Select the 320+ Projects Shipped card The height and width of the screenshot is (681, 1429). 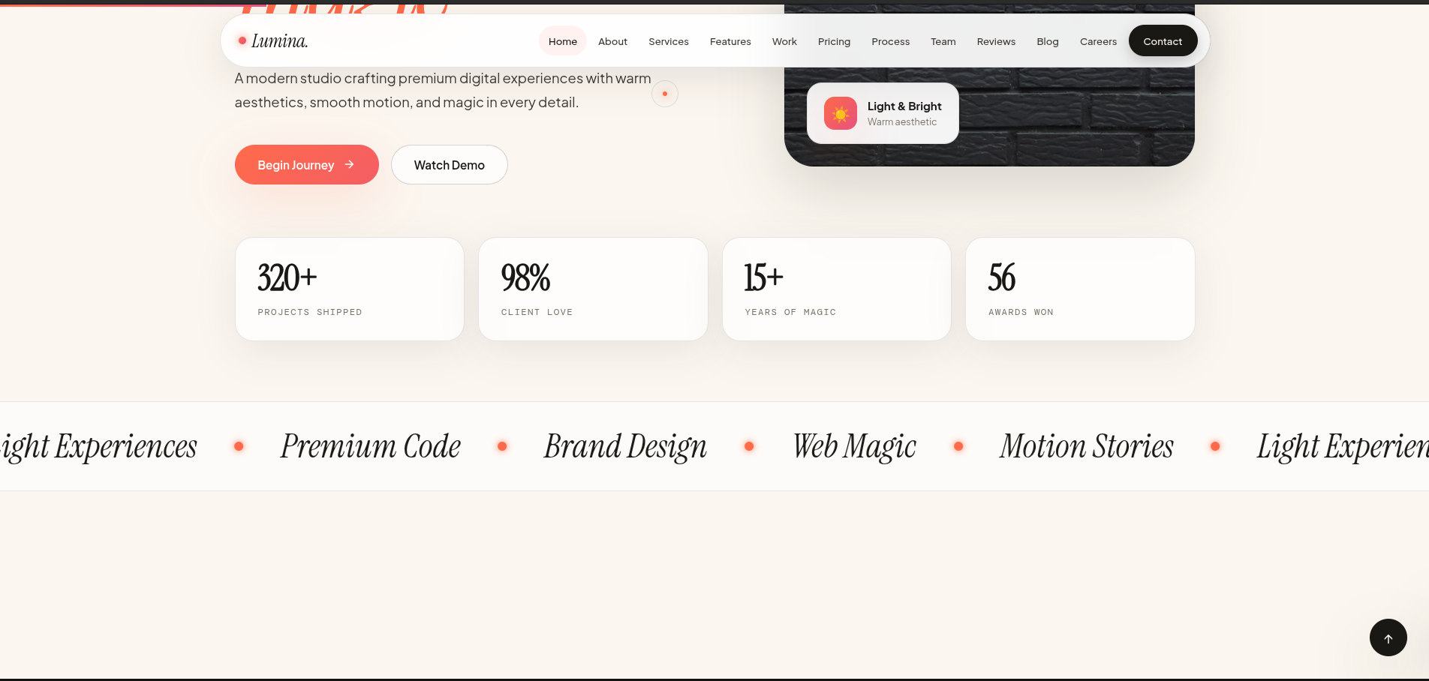tap(350, 289)
